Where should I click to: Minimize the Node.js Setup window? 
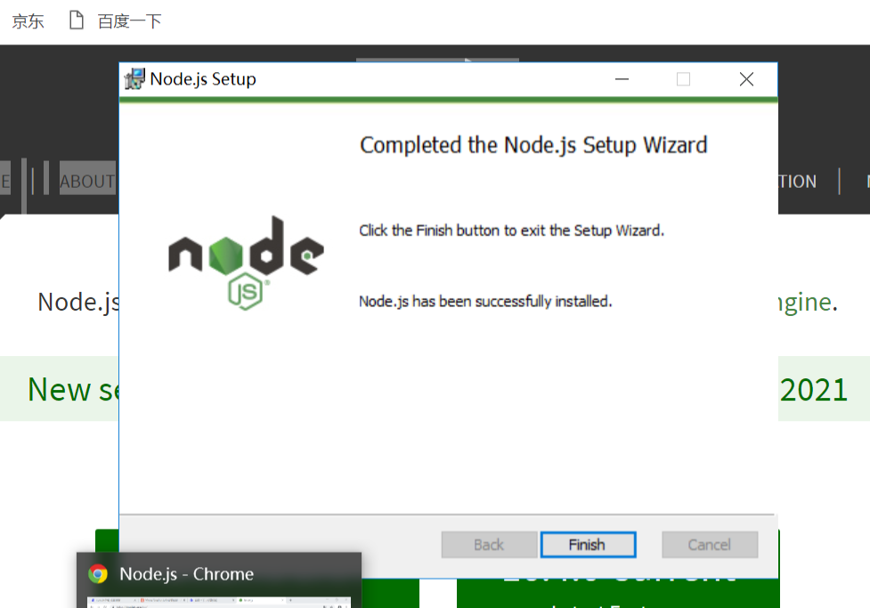(622, 79)
